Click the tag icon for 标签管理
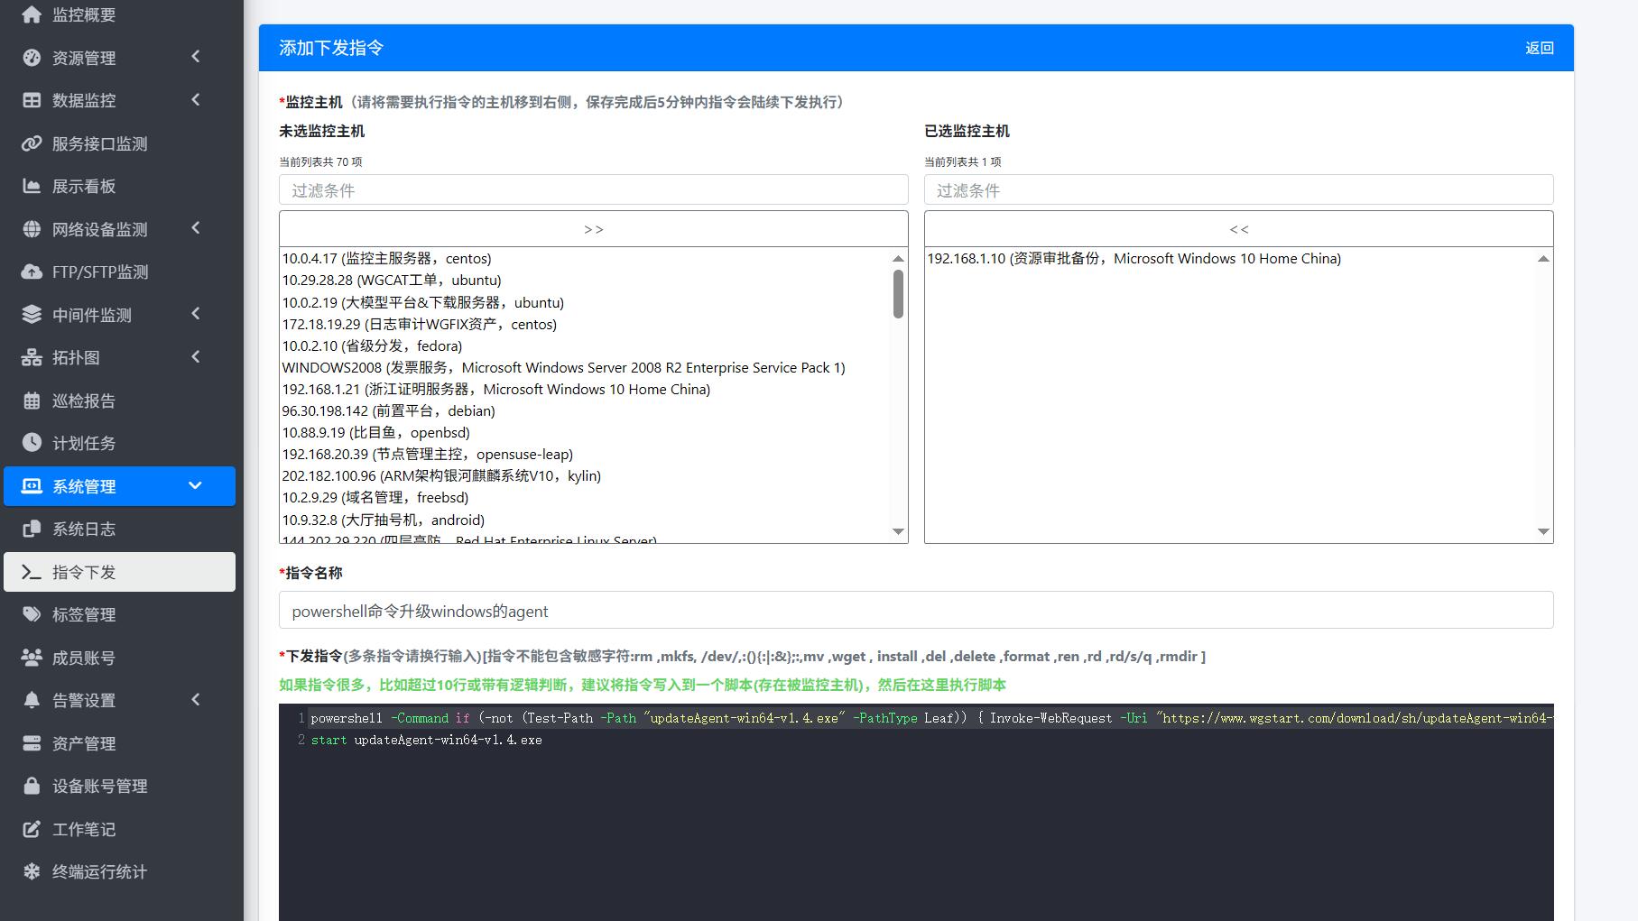The width and height of the screenshot is (1638, 921). coord(32,614)
